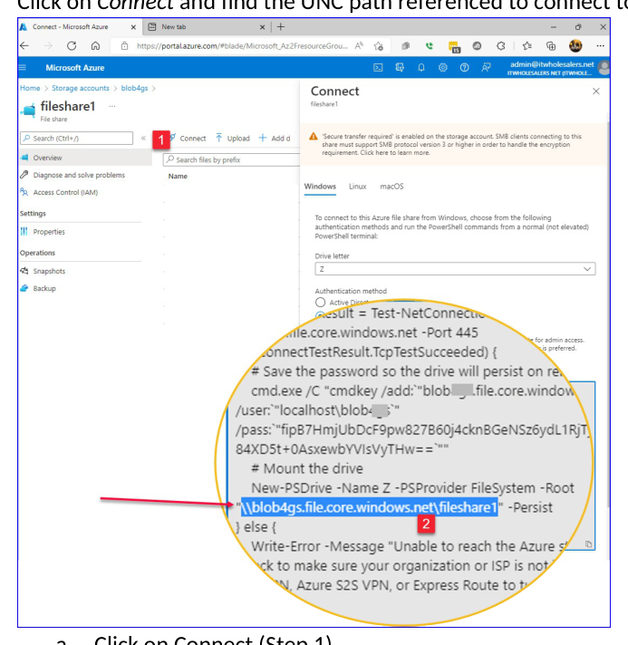Open Backup under Operations
This screenshot has height=645, width=628.
tap(38, 288)
